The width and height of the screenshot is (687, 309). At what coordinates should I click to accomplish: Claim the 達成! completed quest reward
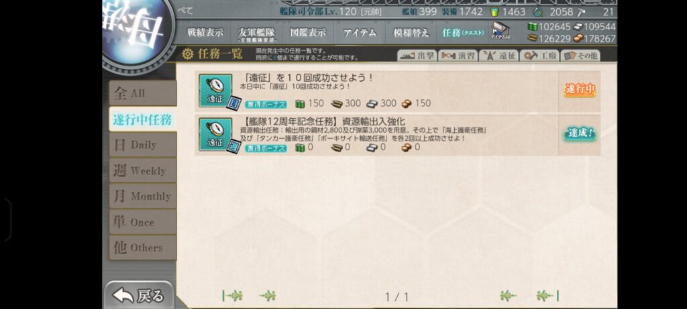pos(580,133)
